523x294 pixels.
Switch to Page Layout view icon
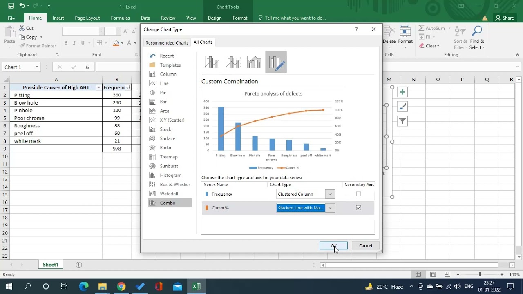[433, 274]
